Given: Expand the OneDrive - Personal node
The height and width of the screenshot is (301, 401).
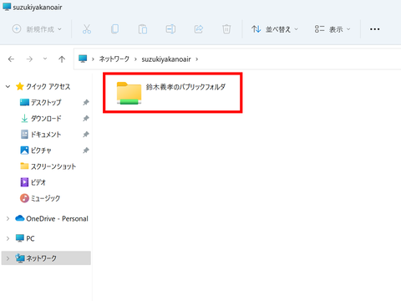Looking at the screenshot, I should 8,218.
